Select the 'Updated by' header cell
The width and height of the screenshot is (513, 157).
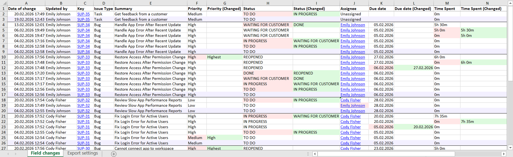[x=61, y=9]
